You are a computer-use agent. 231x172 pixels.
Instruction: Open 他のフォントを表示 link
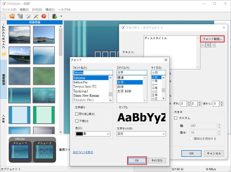[x=83, y=152]
